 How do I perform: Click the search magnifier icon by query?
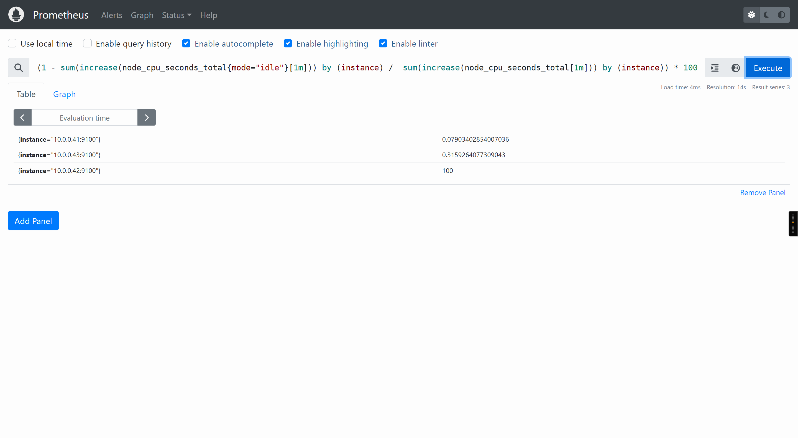click(19, 68)
